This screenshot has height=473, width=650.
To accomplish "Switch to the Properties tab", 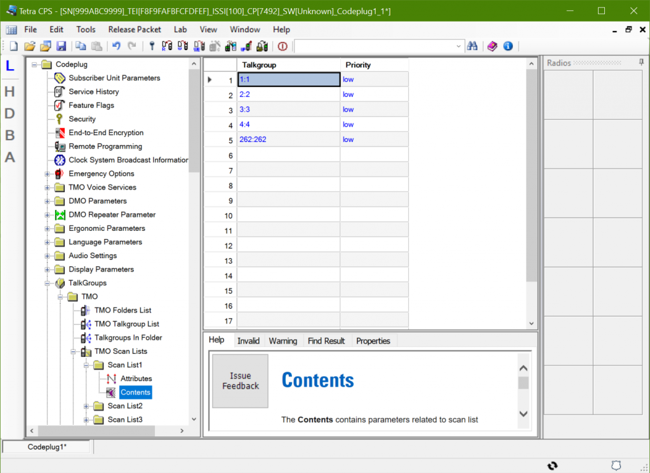I will pos(373,341).
